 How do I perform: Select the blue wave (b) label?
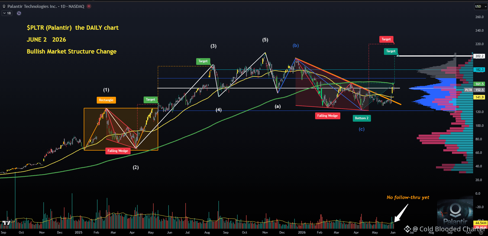pyautogui.click(x=296, y=45)
